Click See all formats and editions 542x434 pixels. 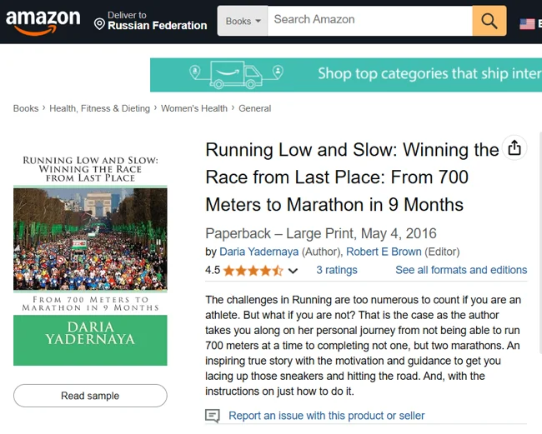(x=461, y=270)
